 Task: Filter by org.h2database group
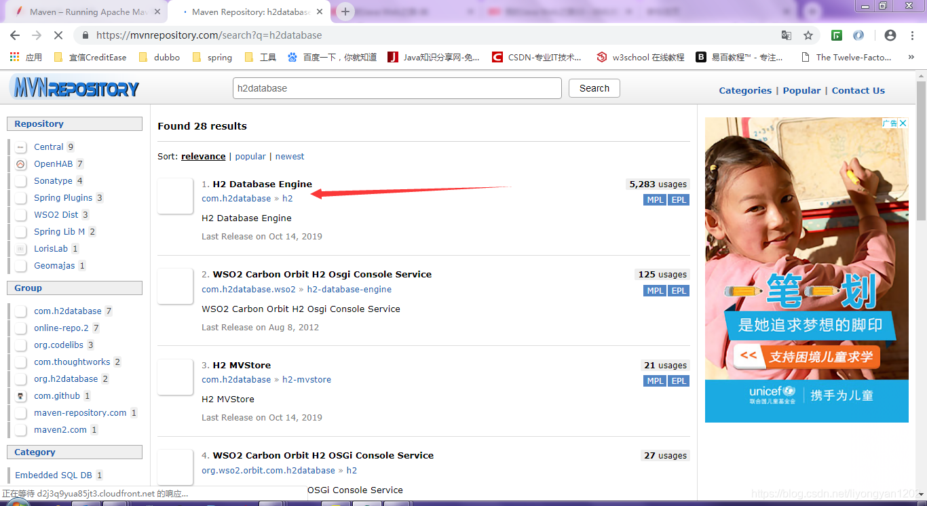pos(66,378)
